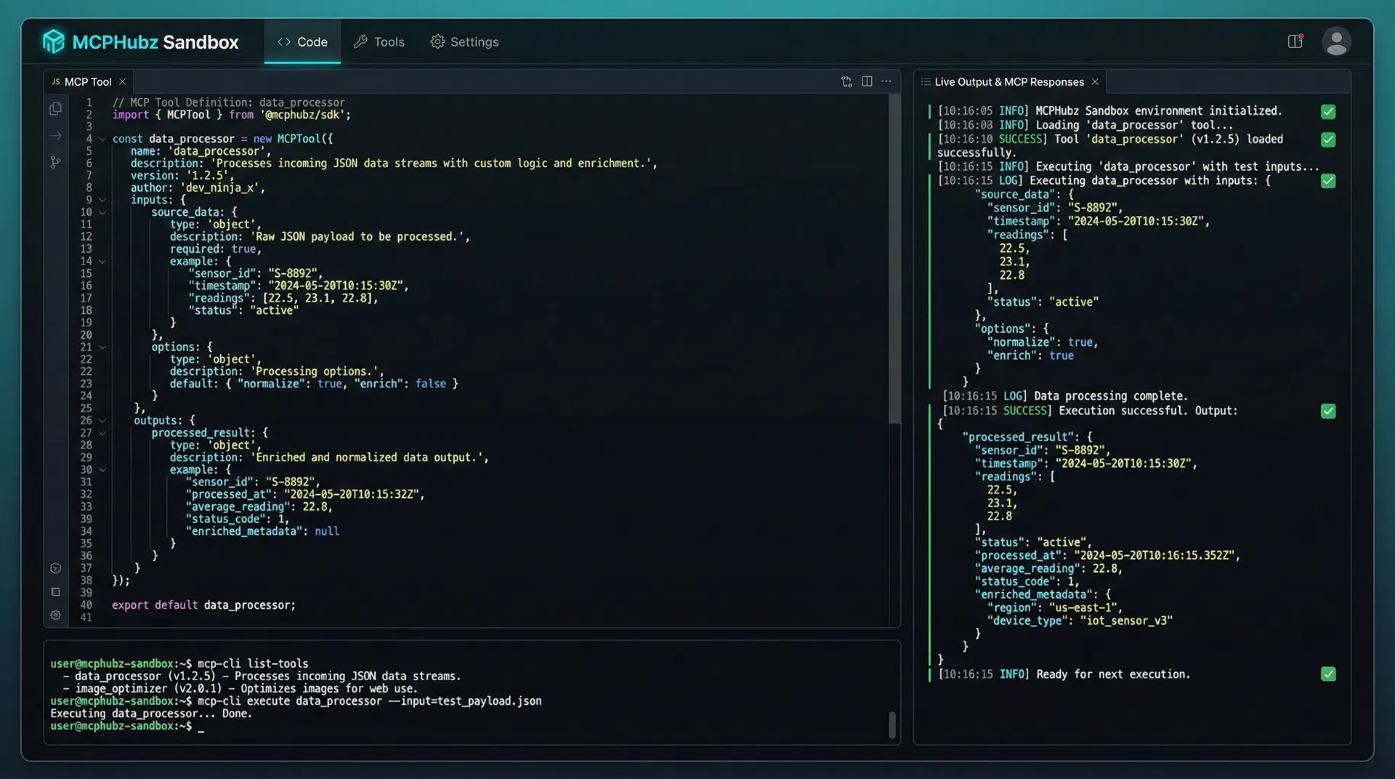Viewport: 1395px width, 779px height.
Task: Open the source control branch icon
Action: point(56,162)
